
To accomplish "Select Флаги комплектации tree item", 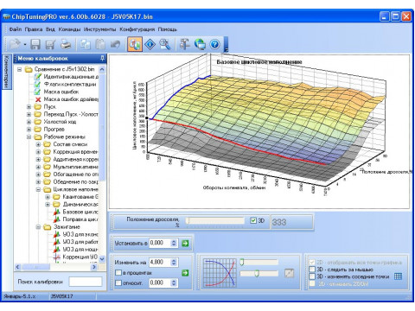I will pyautogui.click(x=66, y=85).
